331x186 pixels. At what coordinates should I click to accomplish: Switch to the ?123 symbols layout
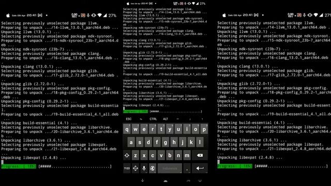coord(127,168)
